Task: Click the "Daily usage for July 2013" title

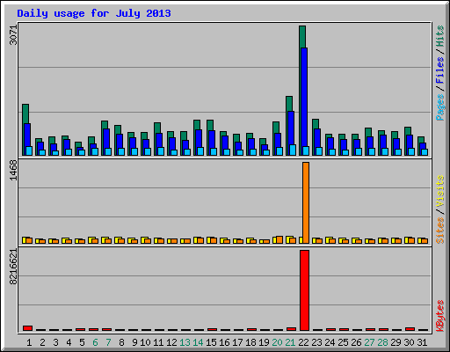Action: pyautogui.click(x=94, y=13)
